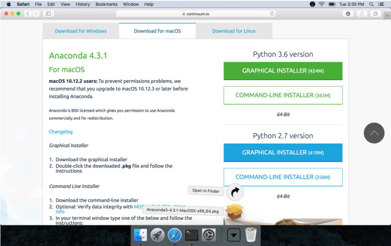
Task: Click the Open in Finder curved arrow icon
Action: (x=235, y=192)
